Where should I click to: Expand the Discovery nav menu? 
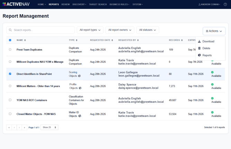coord(79,4)
